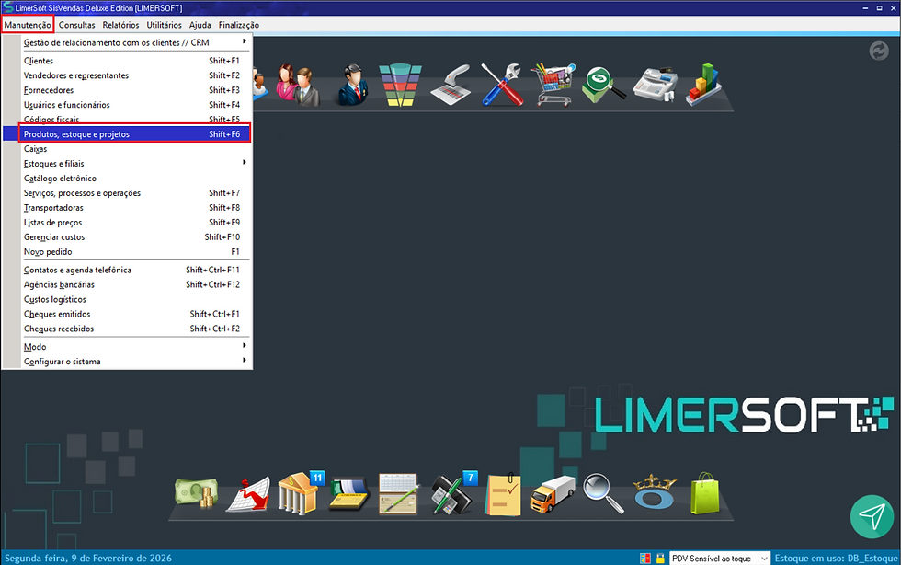Choose Produtos, estoque e projetos
The height and width of the screenshot is (565, 901).
click(x=127, y=134)
